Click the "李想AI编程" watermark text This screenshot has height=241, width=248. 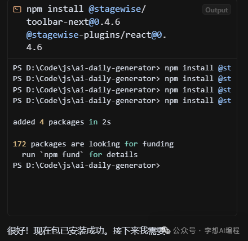(x=222, y=231)
